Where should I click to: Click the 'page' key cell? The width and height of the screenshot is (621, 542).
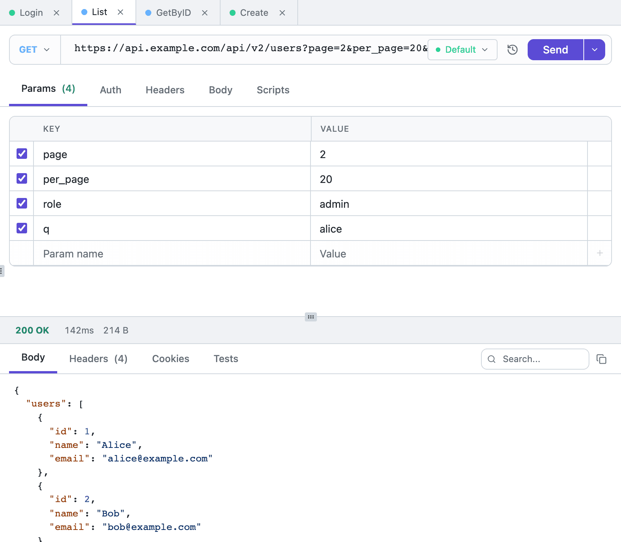pos(172,154)
